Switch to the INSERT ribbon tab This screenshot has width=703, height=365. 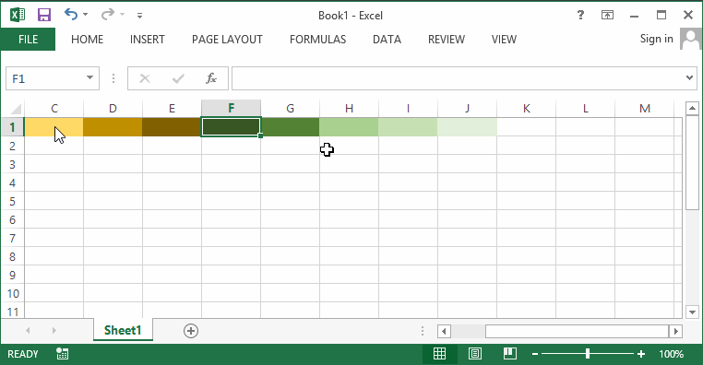tap(147, 40)
